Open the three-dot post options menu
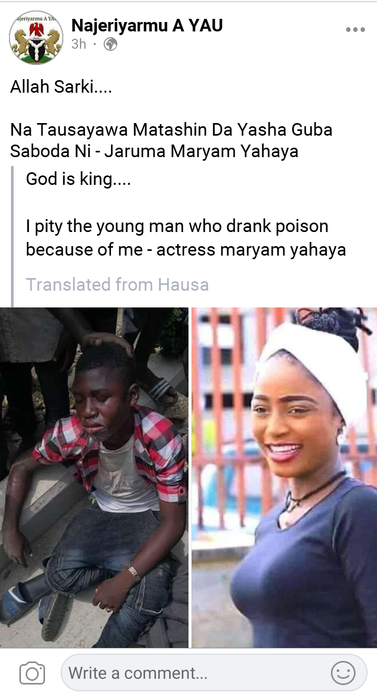The height and width of the screenshot is (695, 377). pyautogui.click(x=356, y=30)
